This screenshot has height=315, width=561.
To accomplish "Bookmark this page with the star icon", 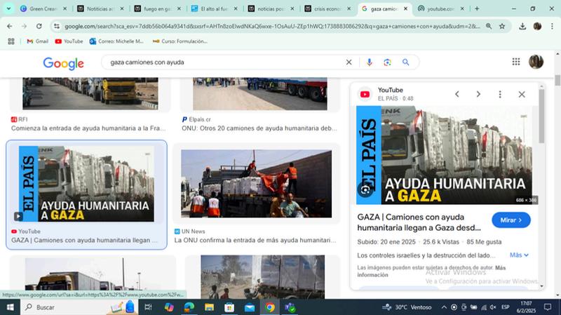I will [x=502, y=26].
